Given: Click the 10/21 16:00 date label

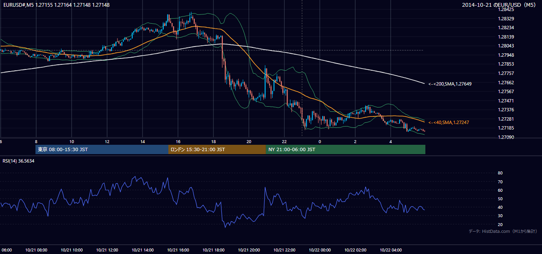Looking at the screenshot, I should (178, 250).
